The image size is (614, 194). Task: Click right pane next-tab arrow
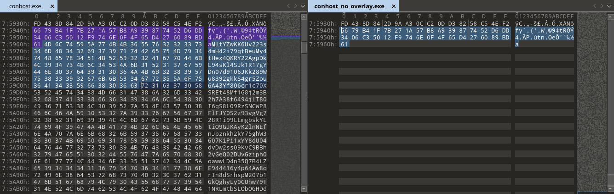coord(602,6)
